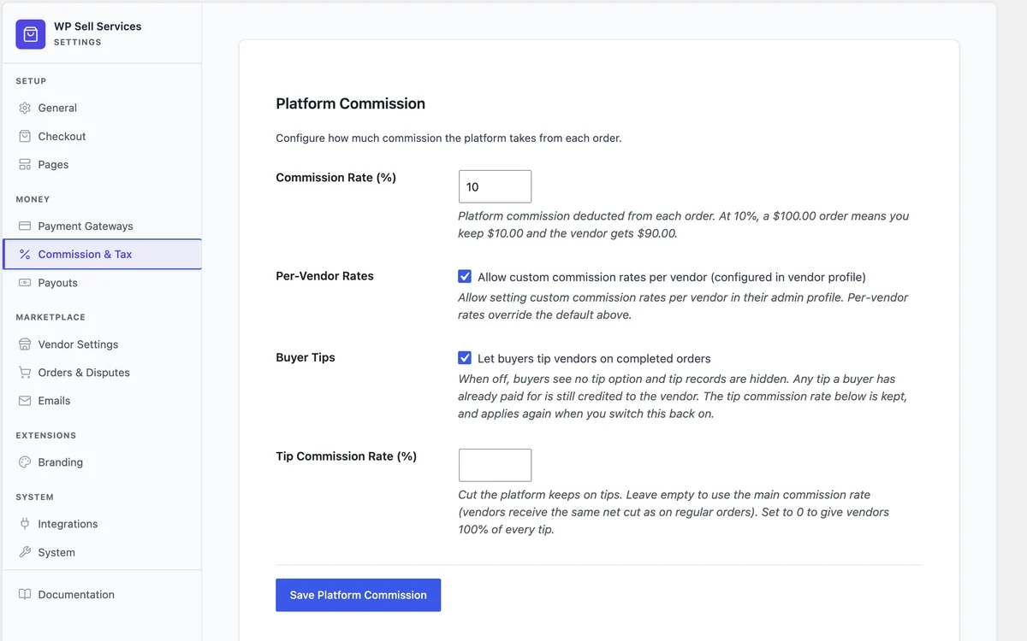
Task: Uncheck let buyers tip vendors checkbox
Action: point(465,358)
